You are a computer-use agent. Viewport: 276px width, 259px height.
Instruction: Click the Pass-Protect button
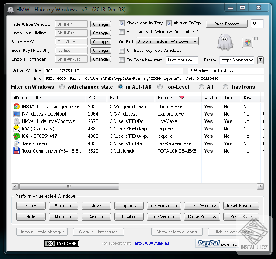227,24
